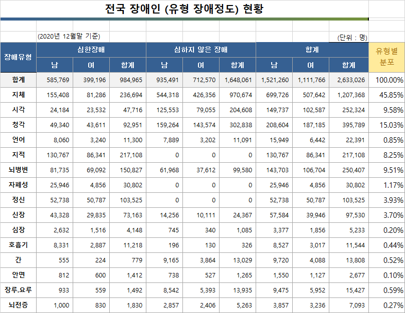Click the 지적 row label

coord(18,155)
